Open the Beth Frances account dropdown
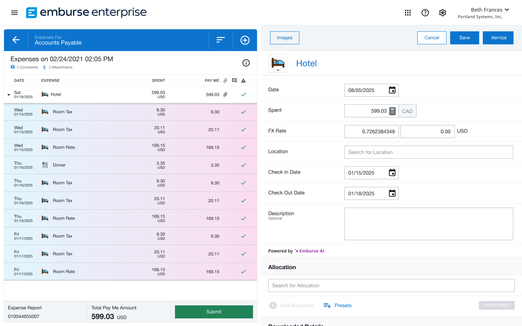Image resolution: width=522 pixels, height=326 pixels. [x=490, y=10]
